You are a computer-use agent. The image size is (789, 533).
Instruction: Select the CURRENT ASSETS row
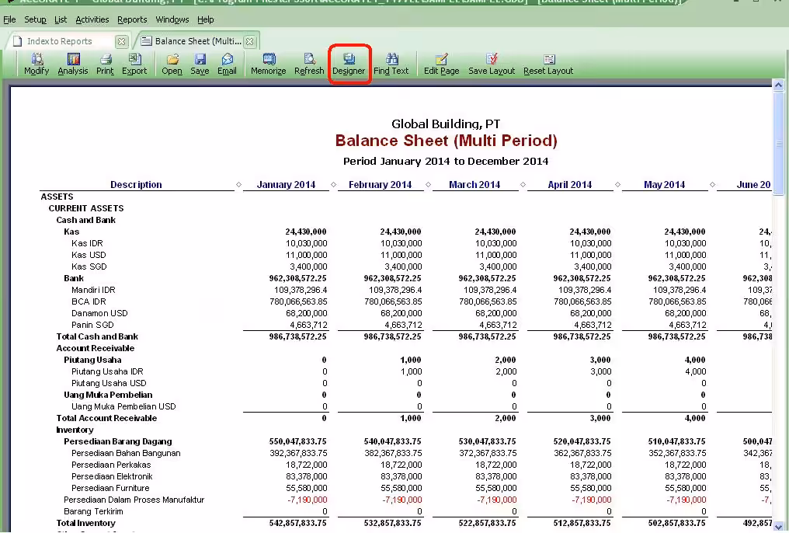click(x=86, y=208)
